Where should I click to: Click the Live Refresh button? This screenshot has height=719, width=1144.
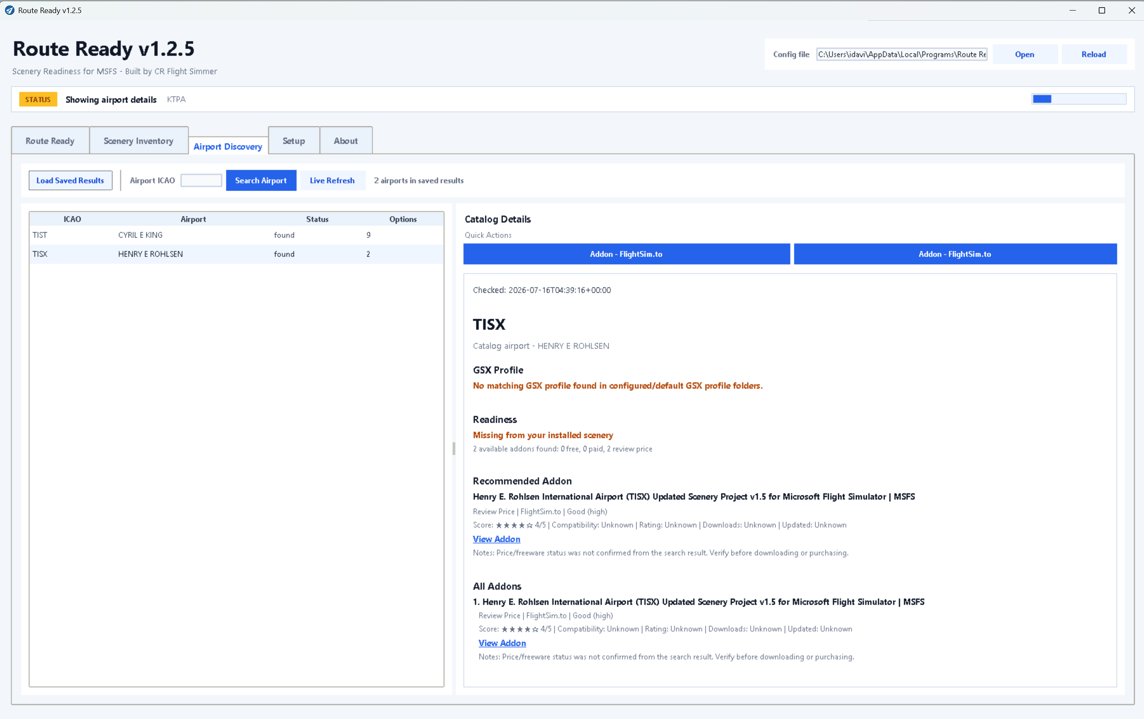(332, 180)
